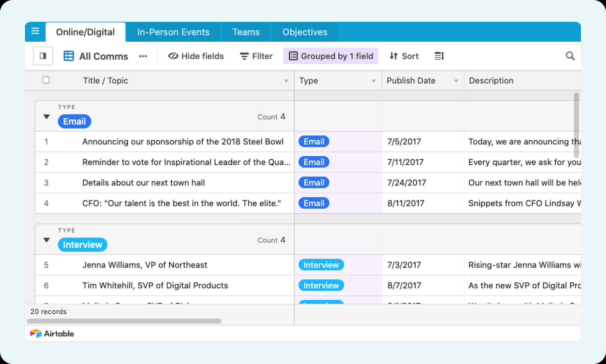Screen dimensions: 606x364
Task: Click the row height icon
Action: pyautogui.click(x=439, y=56)
